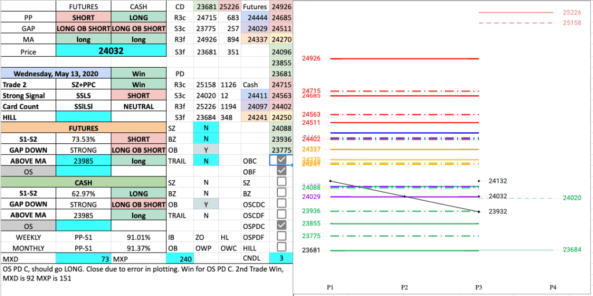Check the OSCDF checkbox

[x=281, y=214]
